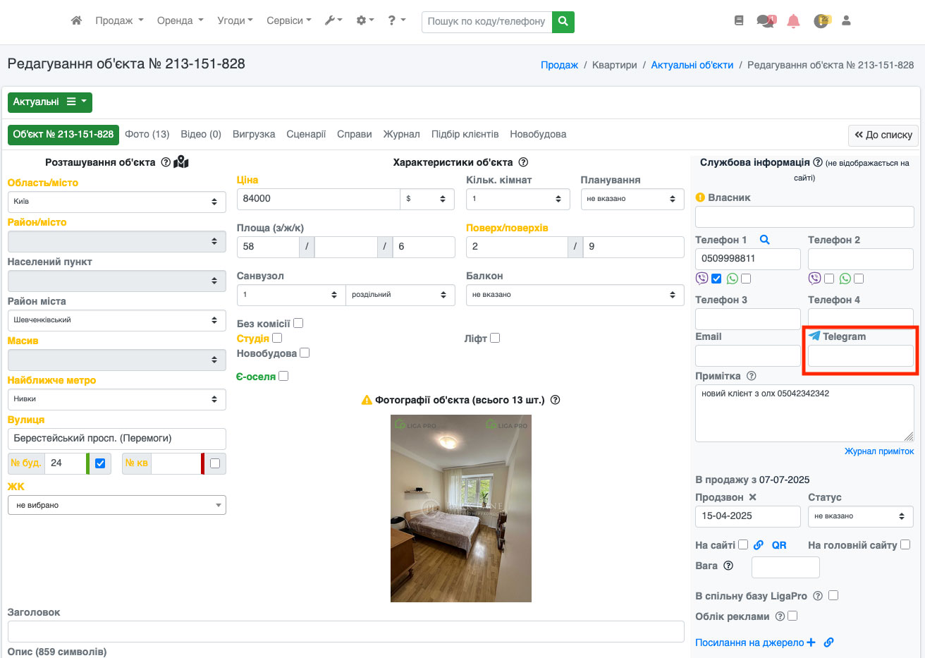
Task: Open the Балкон dropdown
Action: tap(575, 295)
